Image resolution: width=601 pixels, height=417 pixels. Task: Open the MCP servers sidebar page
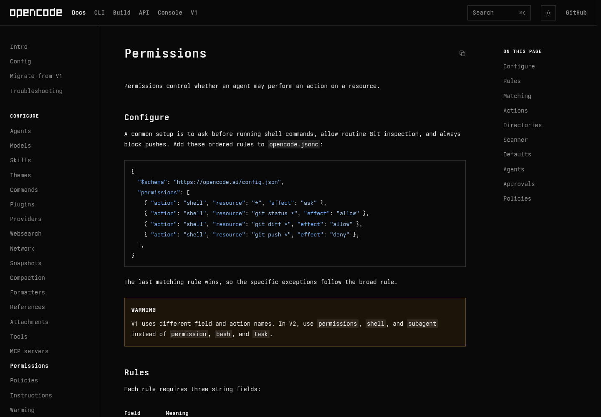29,351
